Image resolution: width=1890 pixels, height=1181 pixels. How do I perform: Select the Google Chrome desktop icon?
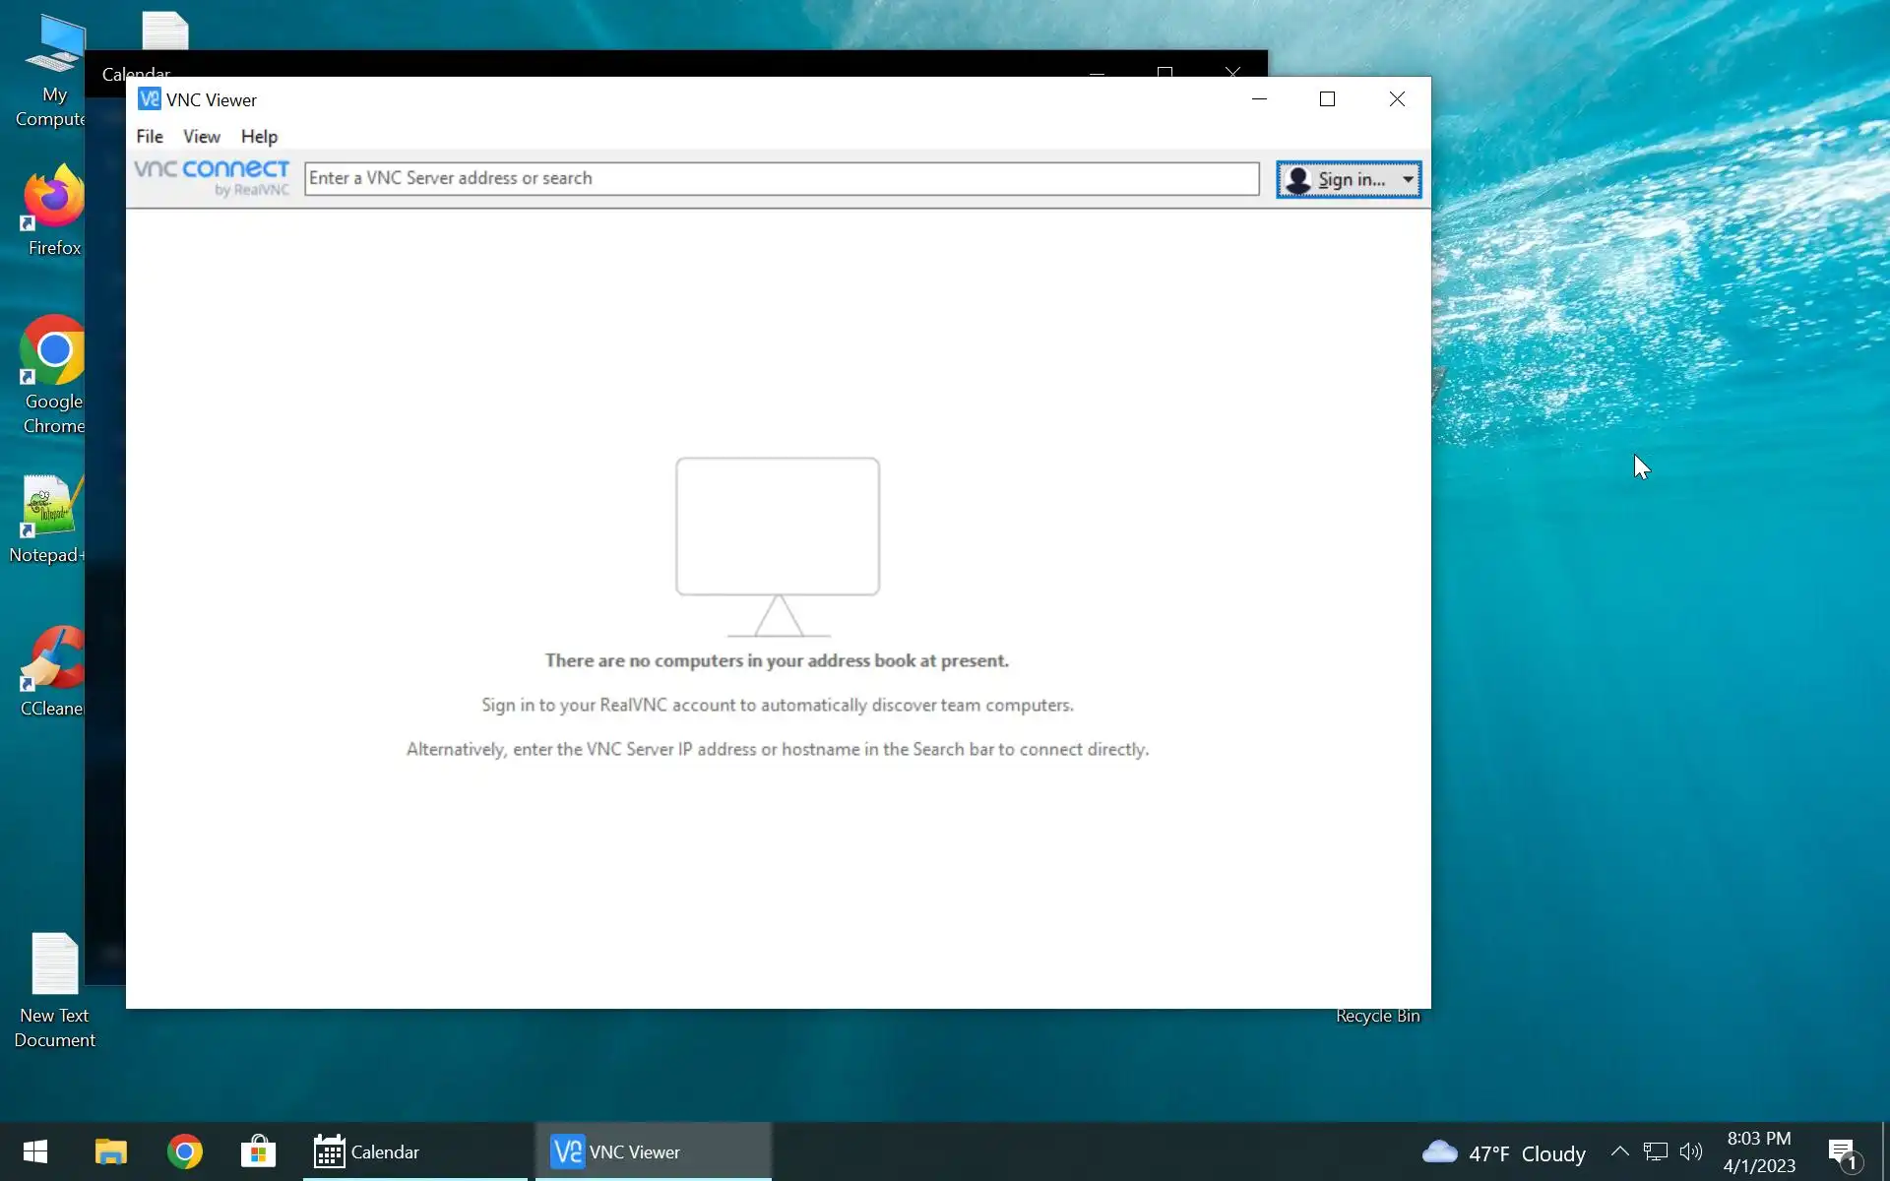tap(53, 351)
